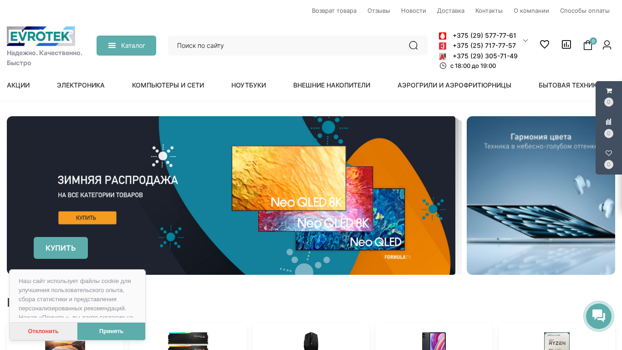Open product comparison icon in header
The width and height of the screenshot is (622, 350).
(x=566, y=44)
